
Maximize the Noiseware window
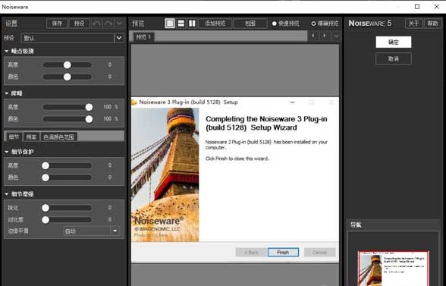[417, 7]
